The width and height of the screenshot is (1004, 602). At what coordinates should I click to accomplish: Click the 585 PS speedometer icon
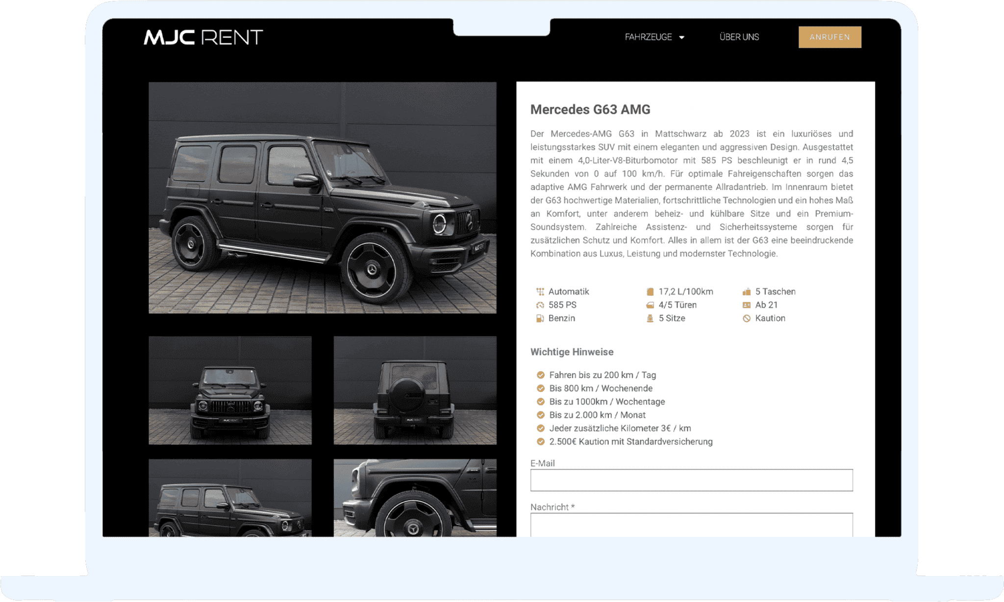(x=540, y=305)
